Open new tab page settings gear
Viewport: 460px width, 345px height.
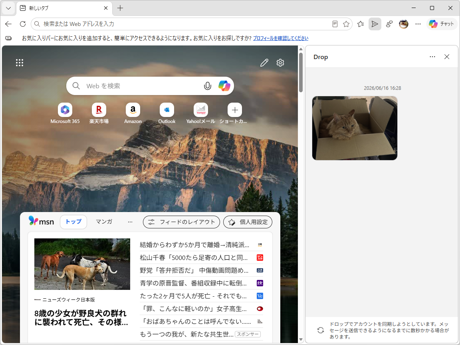tap(280, 62)
